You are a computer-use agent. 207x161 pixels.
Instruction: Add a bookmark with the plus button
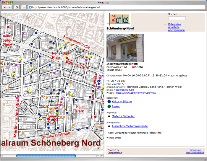(24, 7)
